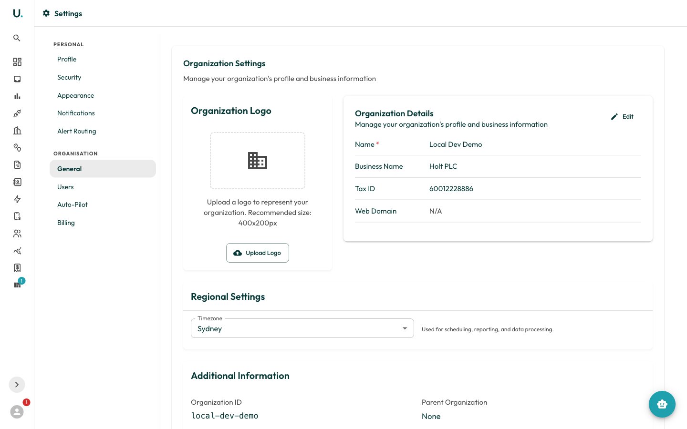
Task: Open the device with dollar icon
Action: point(17,216)
